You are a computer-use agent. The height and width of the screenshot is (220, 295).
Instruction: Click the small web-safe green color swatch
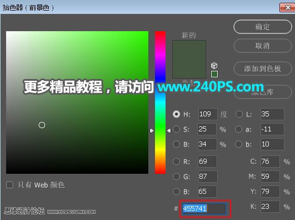tap(214, 74)
